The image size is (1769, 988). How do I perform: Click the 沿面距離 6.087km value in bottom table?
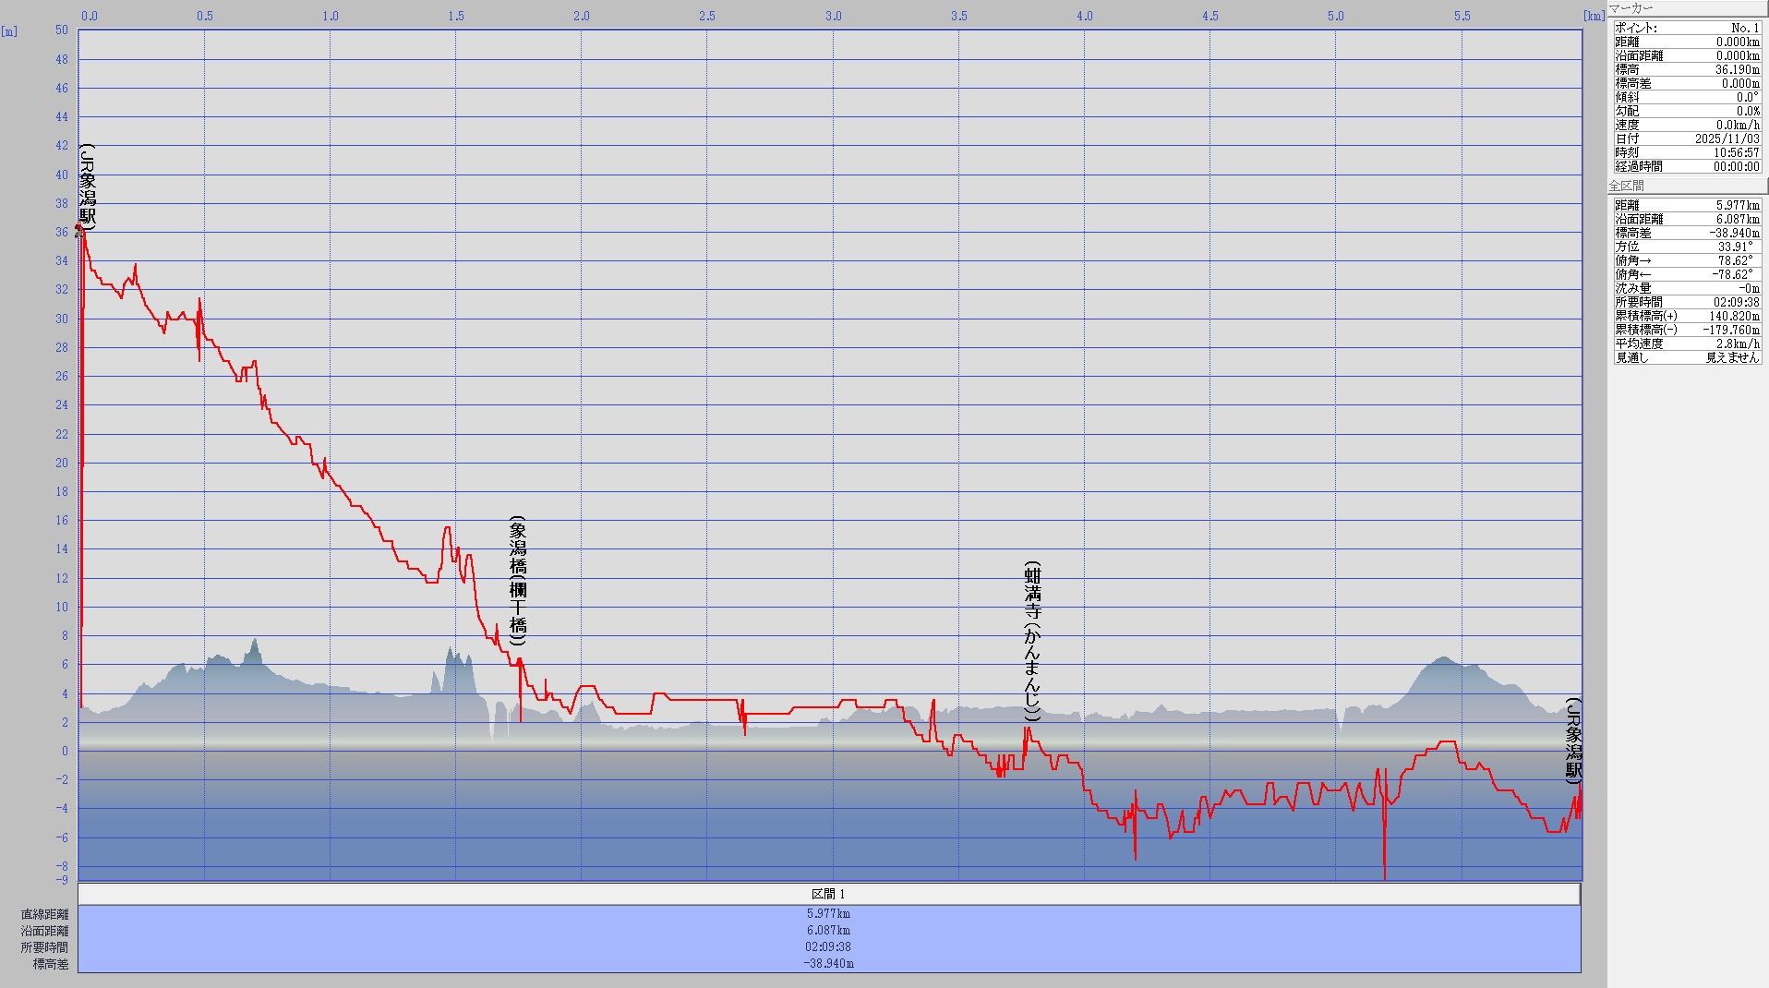(828, 930)
